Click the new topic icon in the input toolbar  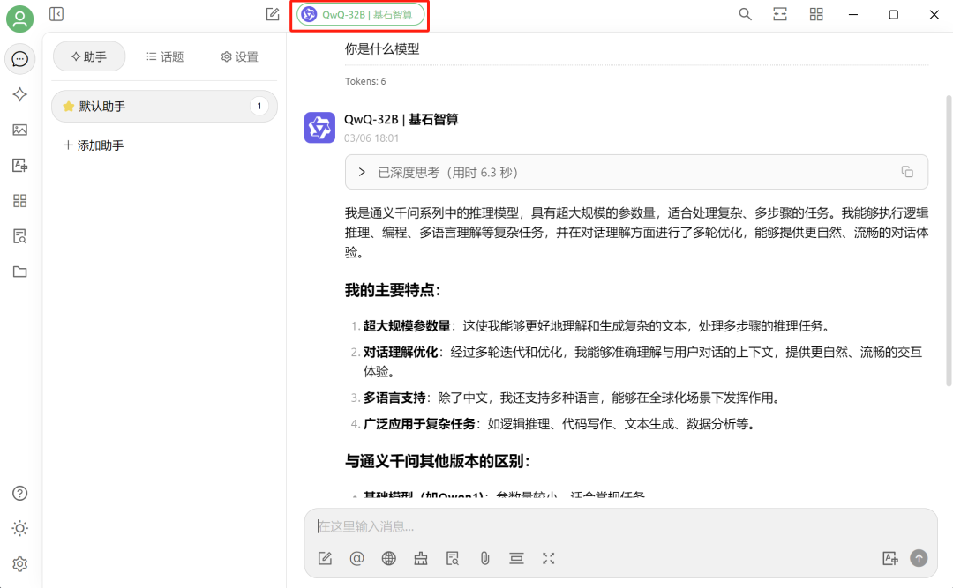coord(325,558)
